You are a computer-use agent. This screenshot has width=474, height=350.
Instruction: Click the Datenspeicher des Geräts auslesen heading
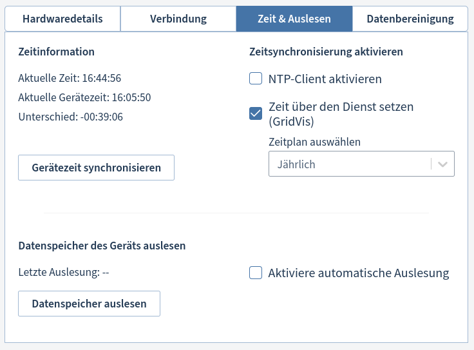point(102,246)
